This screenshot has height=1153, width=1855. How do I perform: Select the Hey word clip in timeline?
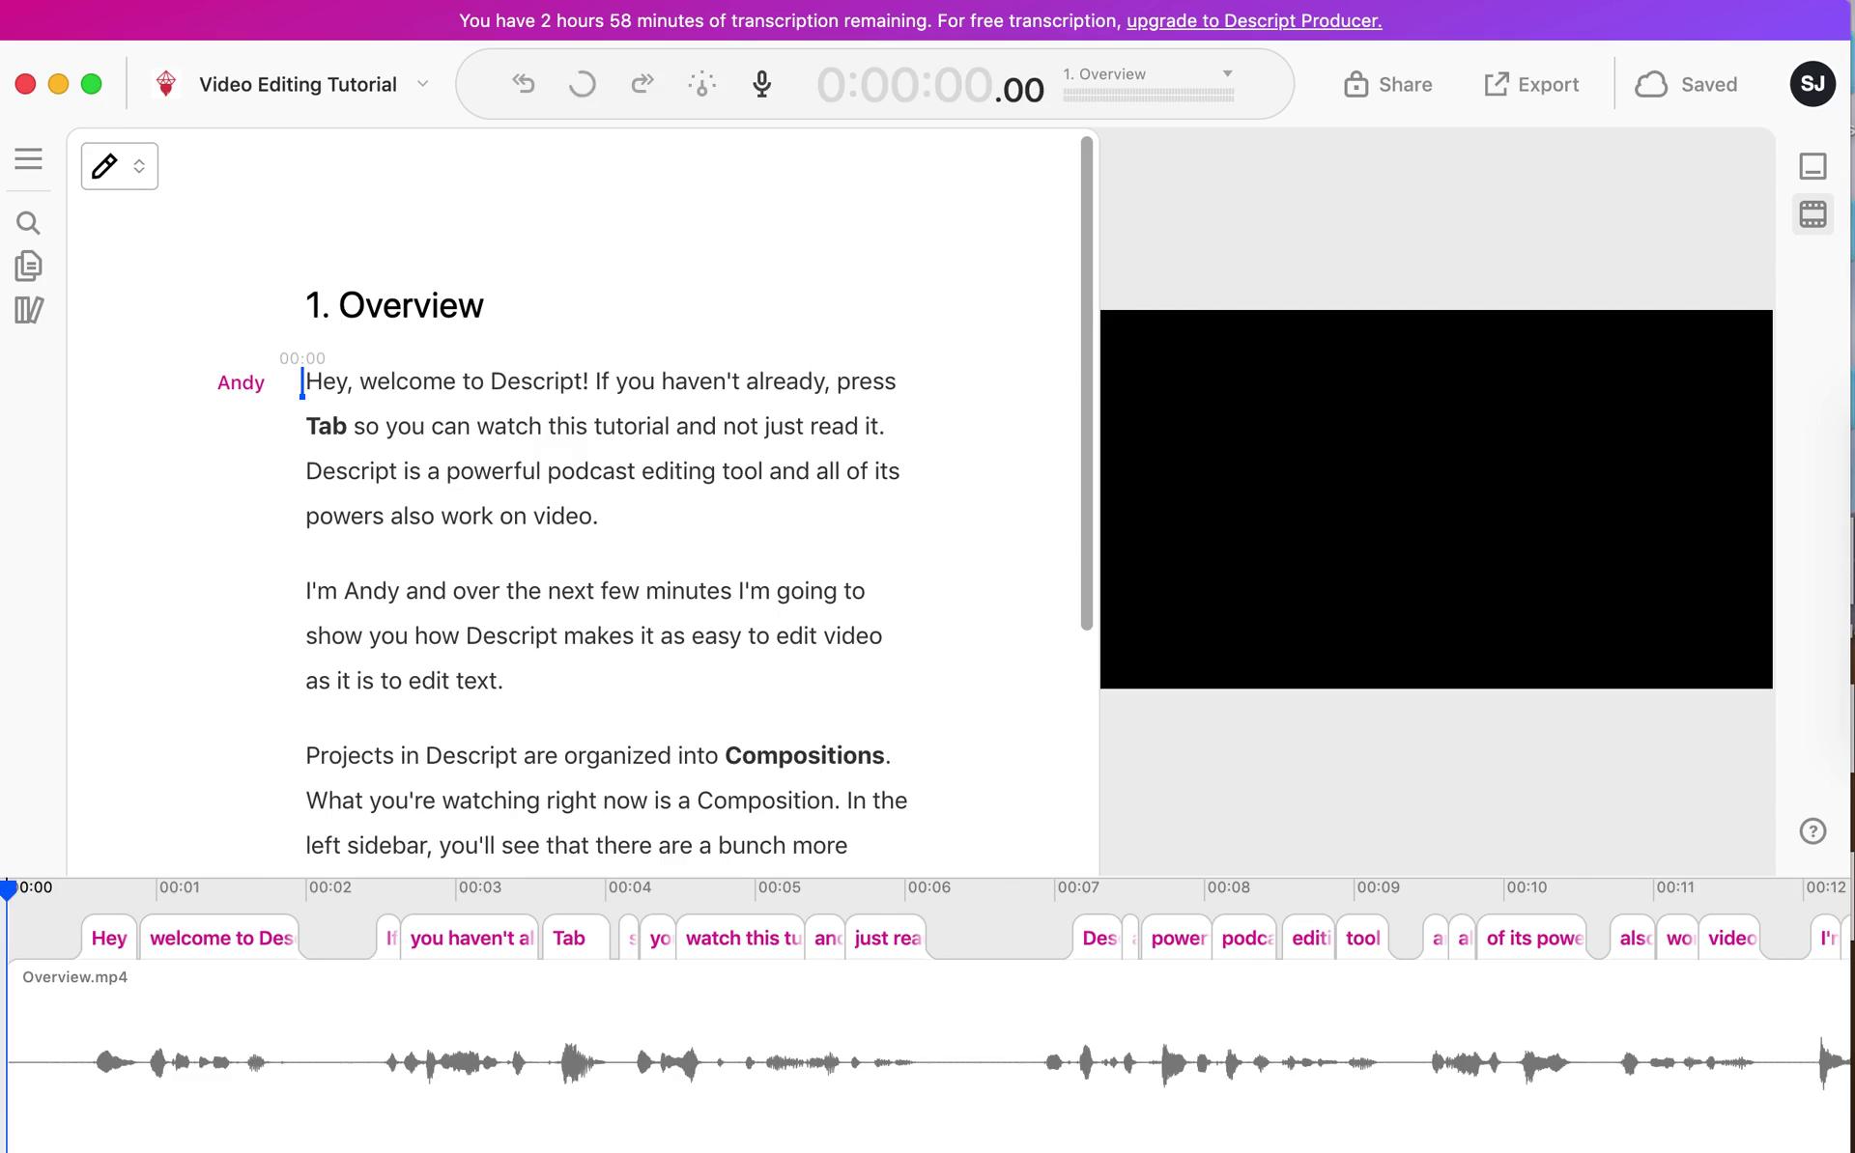click(x=109, y=938)
